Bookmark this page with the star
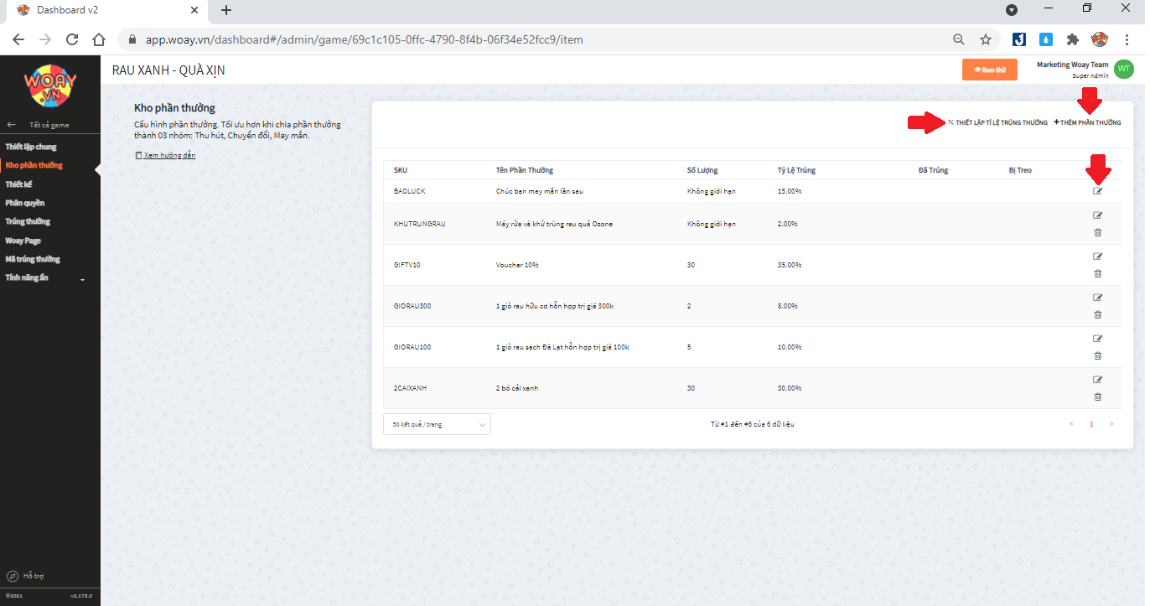This screenshot has width=1150, height=606. (x=986, y=39)
